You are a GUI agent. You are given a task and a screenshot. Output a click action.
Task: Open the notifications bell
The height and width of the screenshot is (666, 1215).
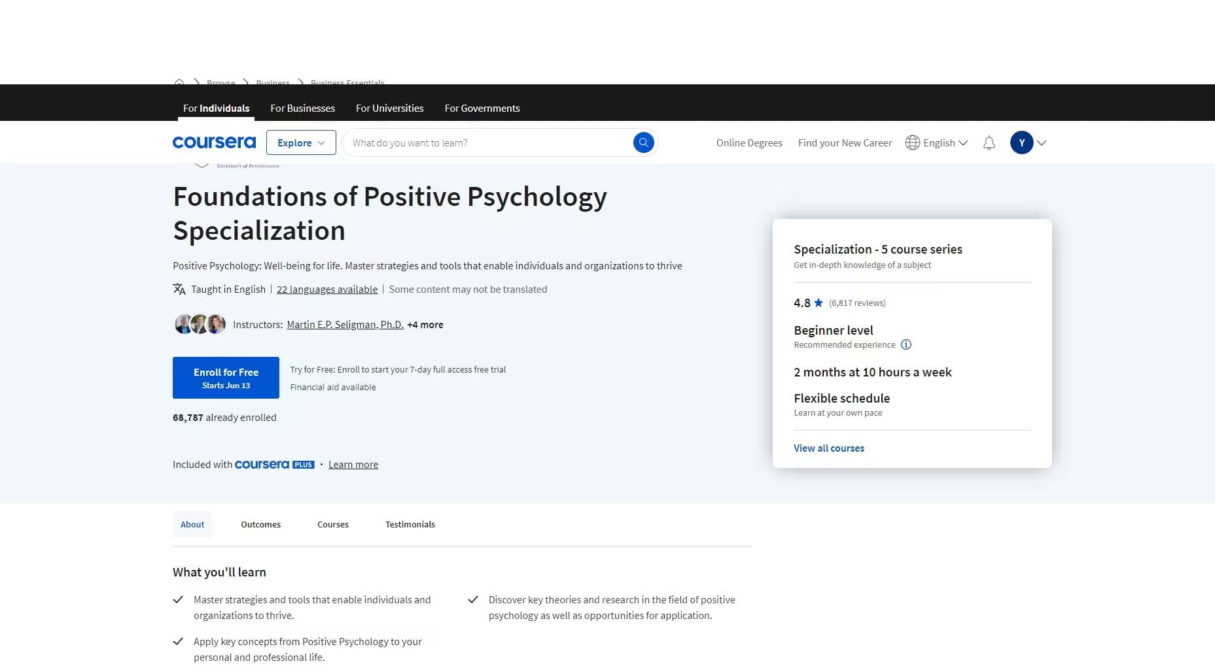click(x=989, y=142)
